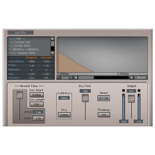Click the Cnv. Start 0.000s field

point(37,95)
